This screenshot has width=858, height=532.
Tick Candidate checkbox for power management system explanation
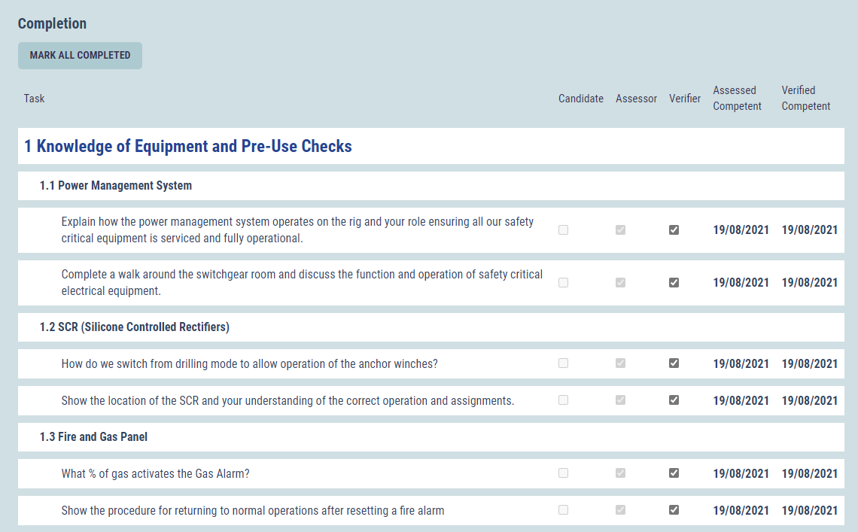point(563,230)
